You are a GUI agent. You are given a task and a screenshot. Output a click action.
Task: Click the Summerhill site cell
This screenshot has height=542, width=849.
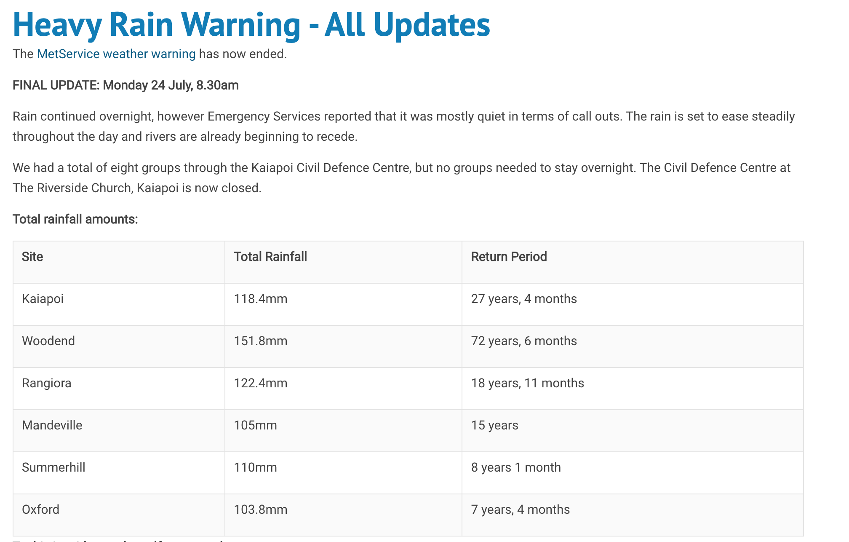[119, 473]
